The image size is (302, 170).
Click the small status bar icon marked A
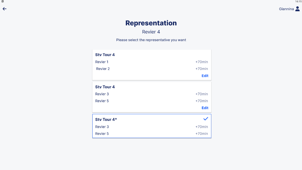coord(2,1)
